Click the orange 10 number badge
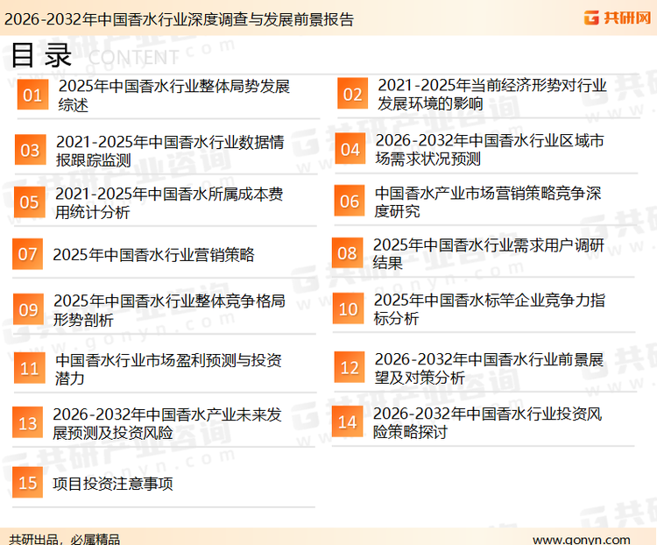Screen dimensions: 657x545 coord(348,308)
